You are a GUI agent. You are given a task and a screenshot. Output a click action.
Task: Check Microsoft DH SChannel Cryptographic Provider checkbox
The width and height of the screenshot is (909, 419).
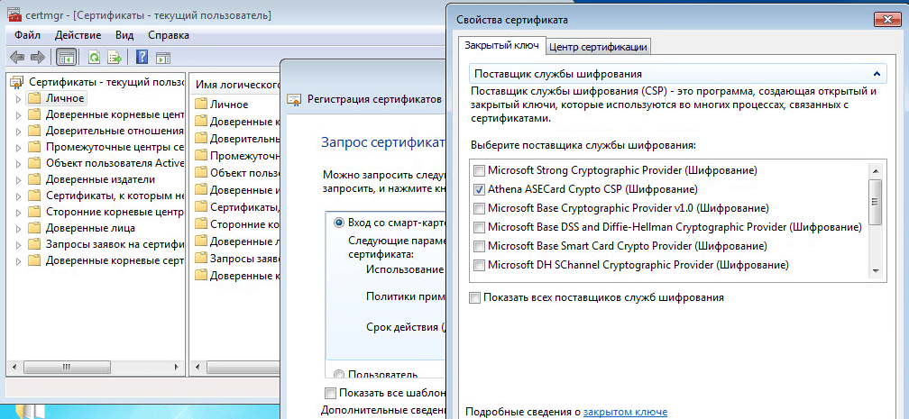(479, 266)
